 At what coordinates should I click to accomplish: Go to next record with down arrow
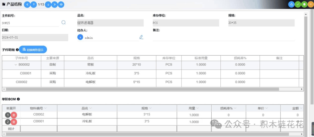click(x=48, y=5)
